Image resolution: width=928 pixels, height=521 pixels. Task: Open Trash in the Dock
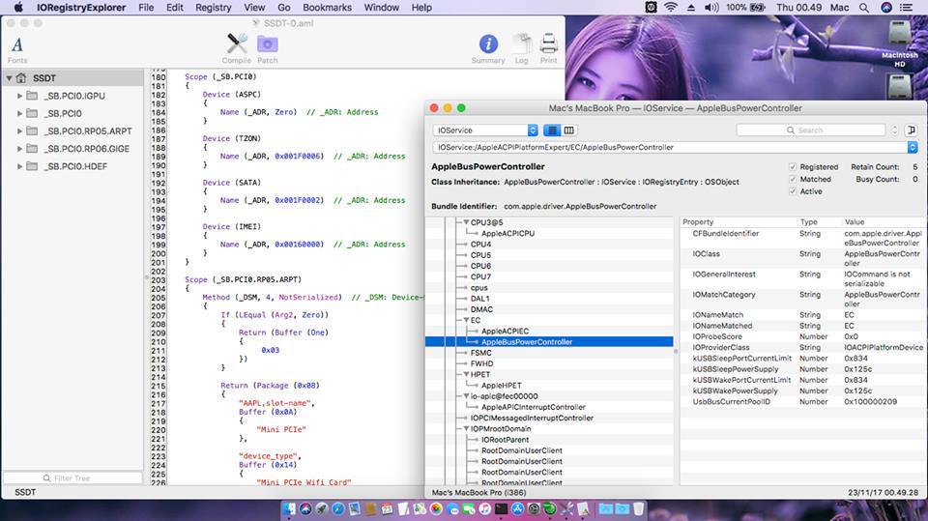[x=639, y=508]
